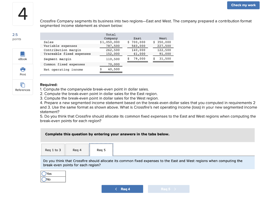Click the forward chevron on Req 5 button
This screenshot has width=273, height=204.
(175, 189)
